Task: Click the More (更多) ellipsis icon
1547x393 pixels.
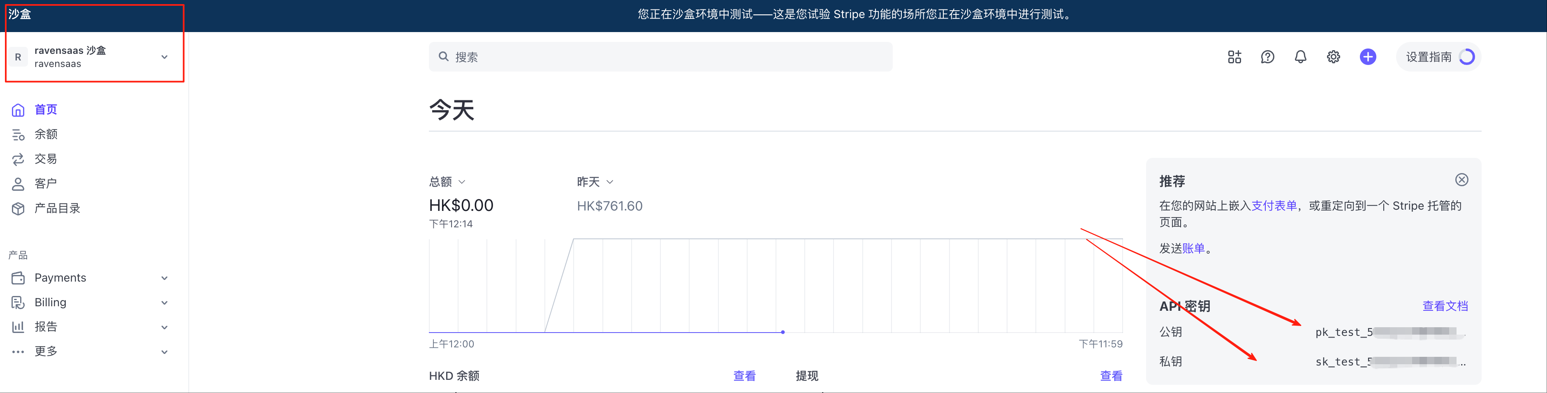Action: point(18,351)
